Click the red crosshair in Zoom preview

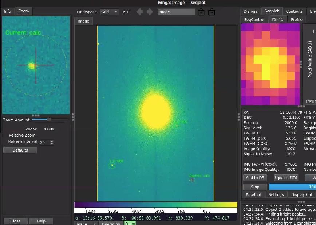pos(35,65)
